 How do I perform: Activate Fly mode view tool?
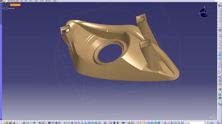click(x=65, y=123)
